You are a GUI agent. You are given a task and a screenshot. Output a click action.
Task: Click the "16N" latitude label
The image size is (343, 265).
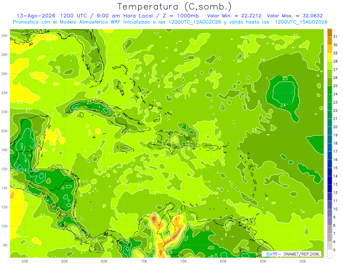[4, 169]
